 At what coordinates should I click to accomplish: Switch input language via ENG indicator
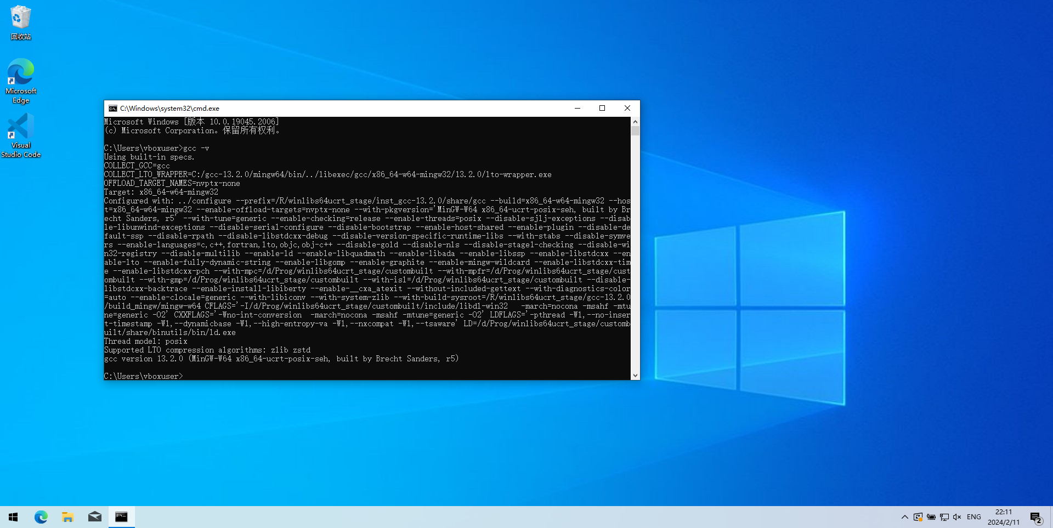click(x=974, y=517)
